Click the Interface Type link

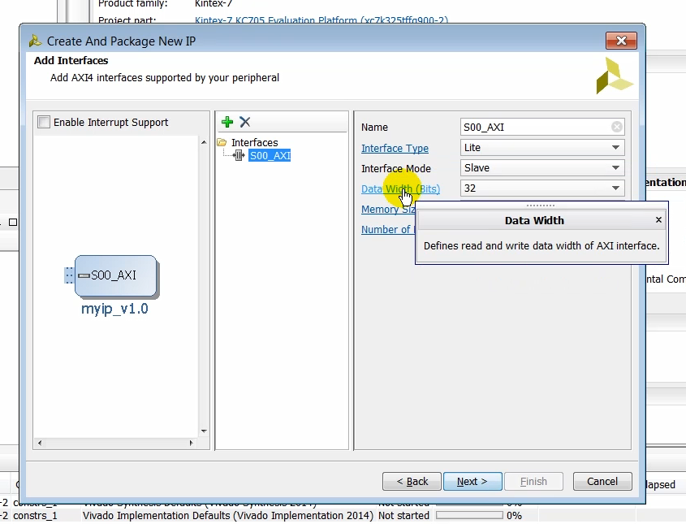pyautogui.click(x=395, y=148)
